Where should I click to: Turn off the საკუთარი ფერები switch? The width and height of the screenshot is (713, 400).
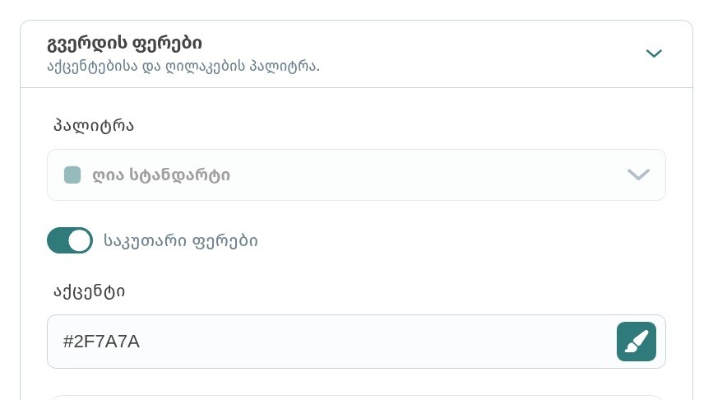point(70,240)
